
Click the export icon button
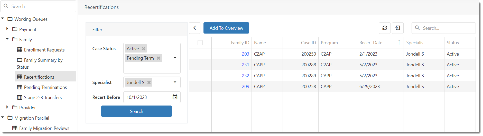click(x=398, y=28)
